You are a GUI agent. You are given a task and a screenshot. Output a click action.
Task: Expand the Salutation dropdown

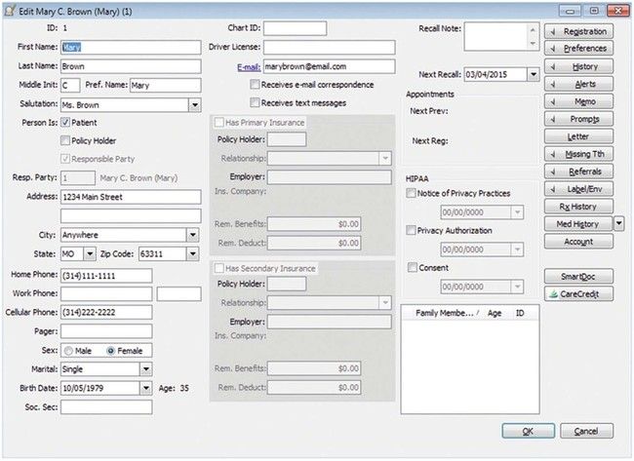(194, 104)
